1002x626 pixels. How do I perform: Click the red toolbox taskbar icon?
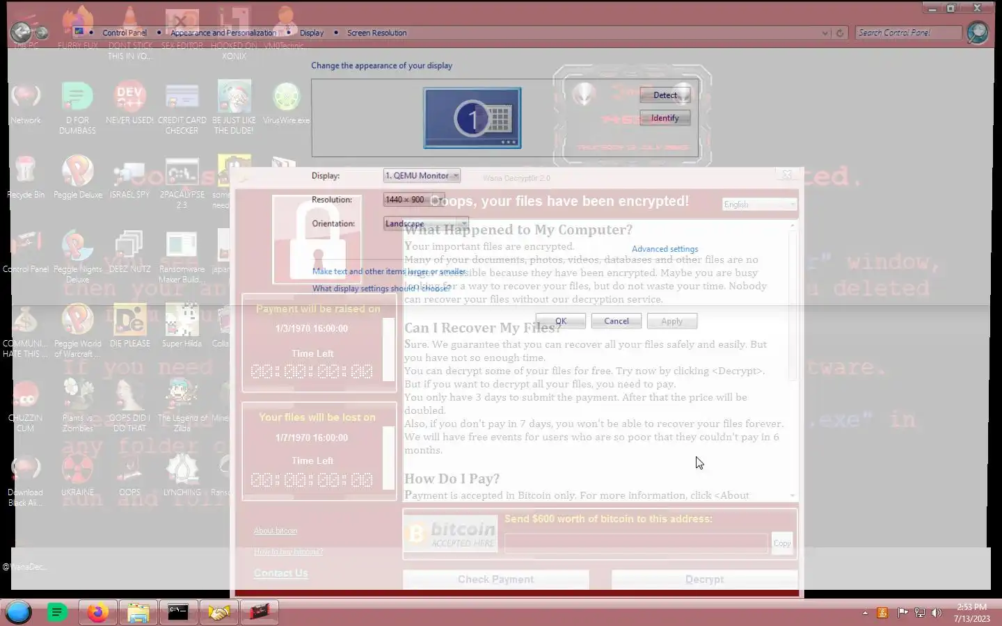click(x=259, y=612)
